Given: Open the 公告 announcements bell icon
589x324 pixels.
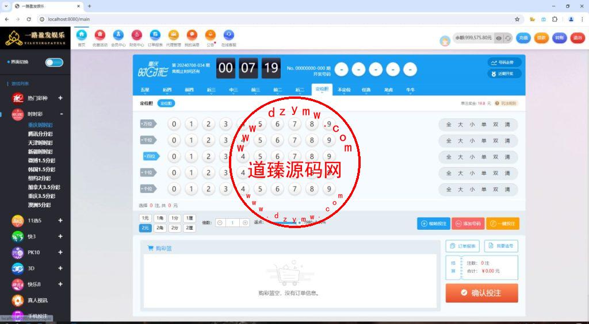Looking at the screenshot, I should coord(211,35).
